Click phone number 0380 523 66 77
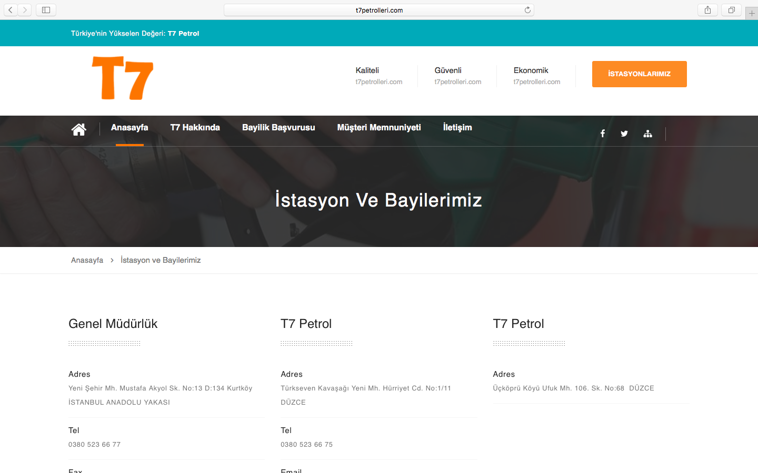This screenshot has width=758, height=473. [x=95, y=445]
